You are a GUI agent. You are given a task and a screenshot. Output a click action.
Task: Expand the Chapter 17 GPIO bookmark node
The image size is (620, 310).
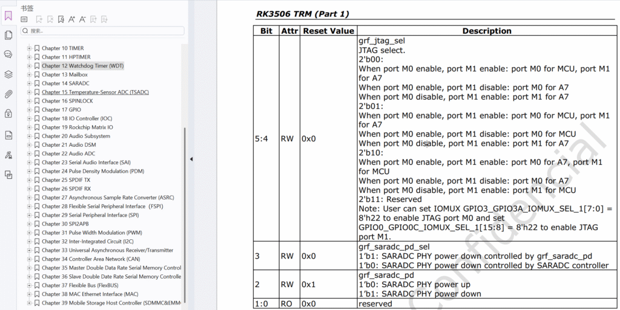point(28,110)
